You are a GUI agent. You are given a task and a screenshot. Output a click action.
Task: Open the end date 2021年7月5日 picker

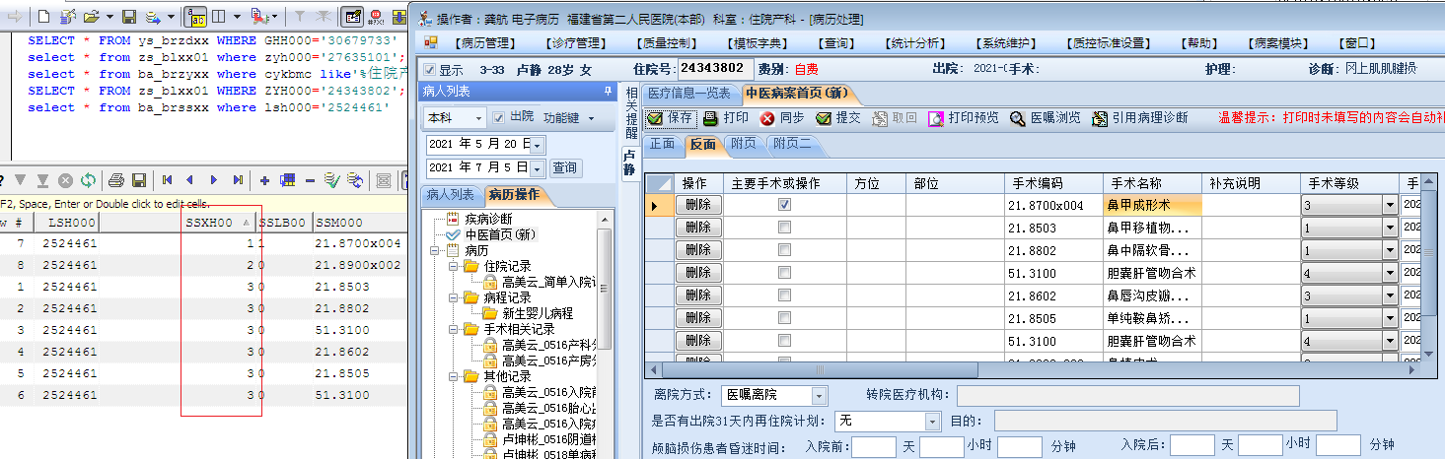tap(538, 168)
